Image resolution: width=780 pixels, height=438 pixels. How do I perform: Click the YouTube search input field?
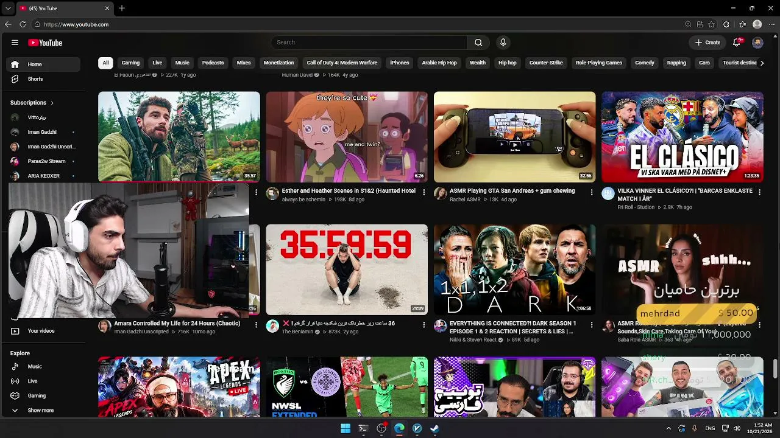click(x=369, y=43)
